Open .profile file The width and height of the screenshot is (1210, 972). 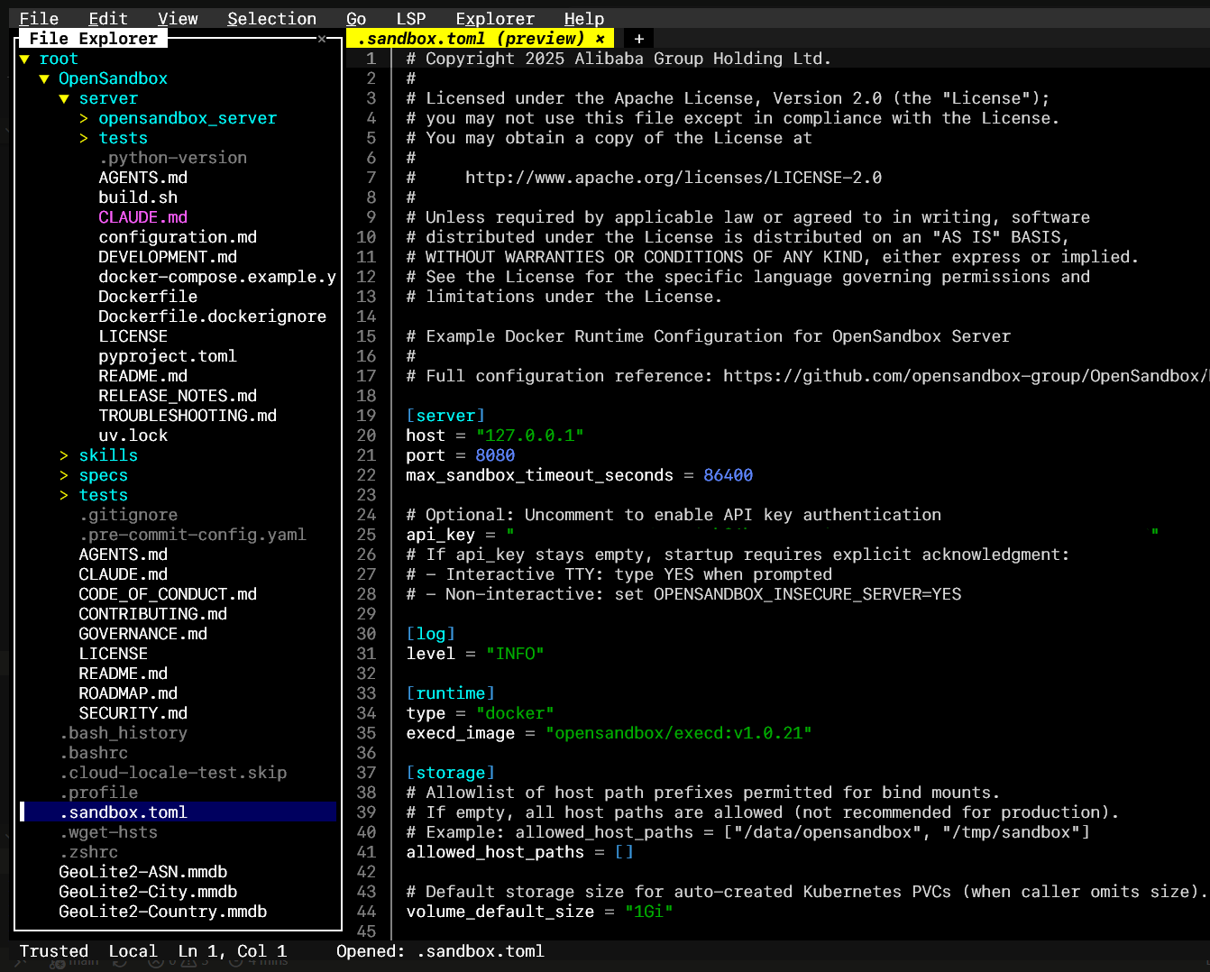coord(98,793)
